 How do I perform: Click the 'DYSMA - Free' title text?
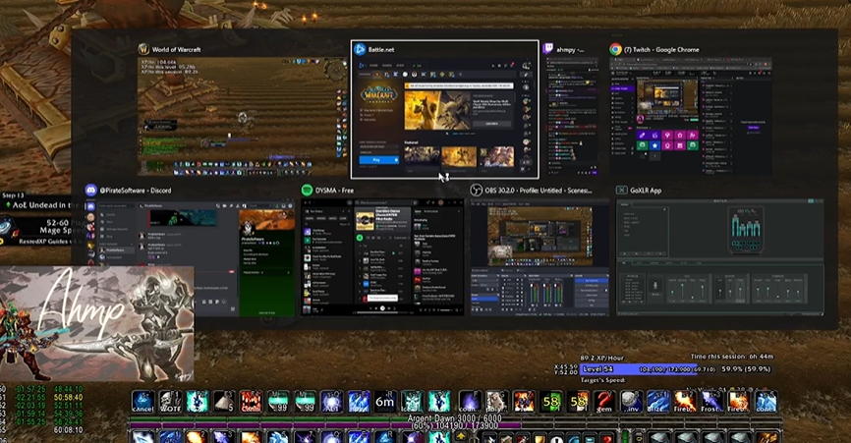334,191
